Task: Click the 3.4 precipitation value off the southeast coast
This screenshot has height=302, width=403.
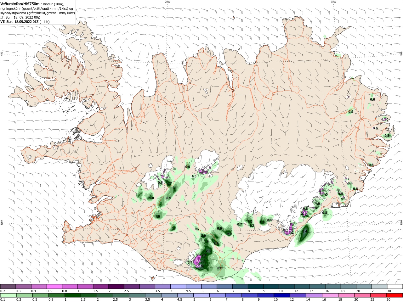Action: (304, 231)
